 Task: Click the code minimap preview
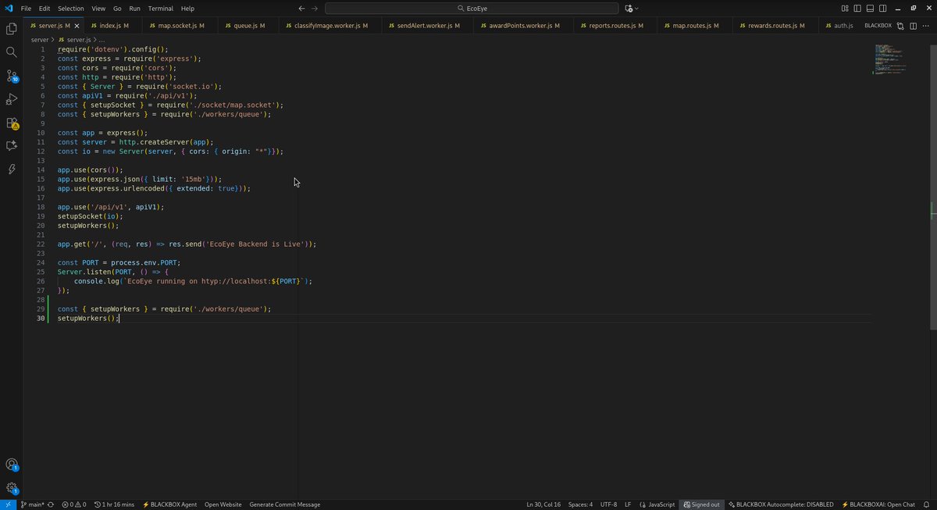(x=890, y=61)
